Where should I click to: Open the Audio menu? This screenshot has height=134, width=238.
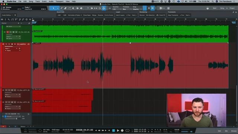click(51, 1)
